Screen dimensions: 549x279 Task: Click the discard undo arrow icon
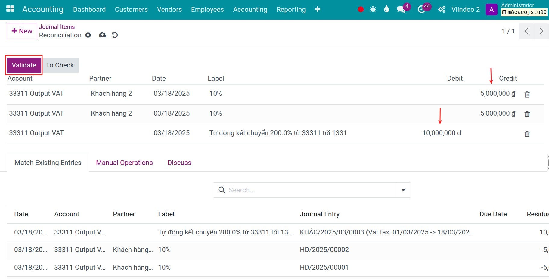(x=115, y=35)
